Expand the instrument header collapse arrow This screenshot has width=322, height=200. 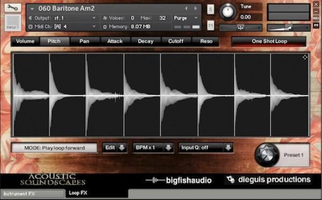pyautogui.click(x=32, y=9)
